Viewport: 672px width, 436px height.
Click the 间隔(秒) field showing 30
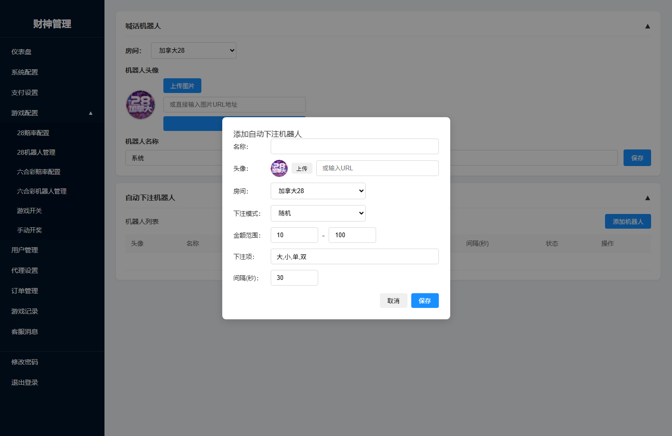pyautogui.click(x=294, y=278)
